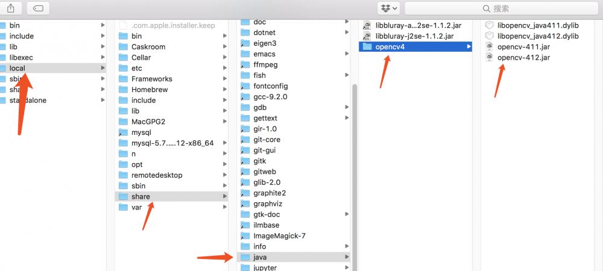The height and width of the screenshot is (271, 603).
Task: Expand the opencv4 folder arrow
Action: click(469, 47)
